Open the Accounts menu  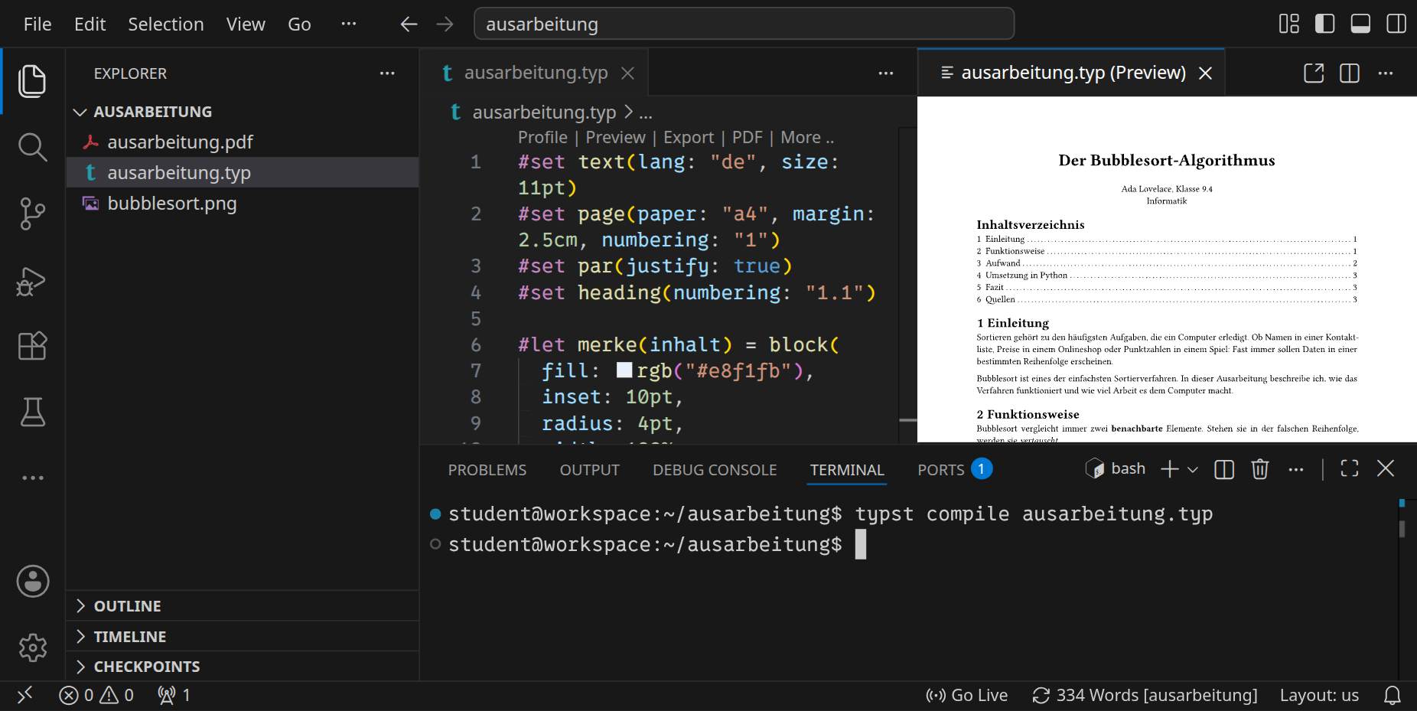pos(33,582)
